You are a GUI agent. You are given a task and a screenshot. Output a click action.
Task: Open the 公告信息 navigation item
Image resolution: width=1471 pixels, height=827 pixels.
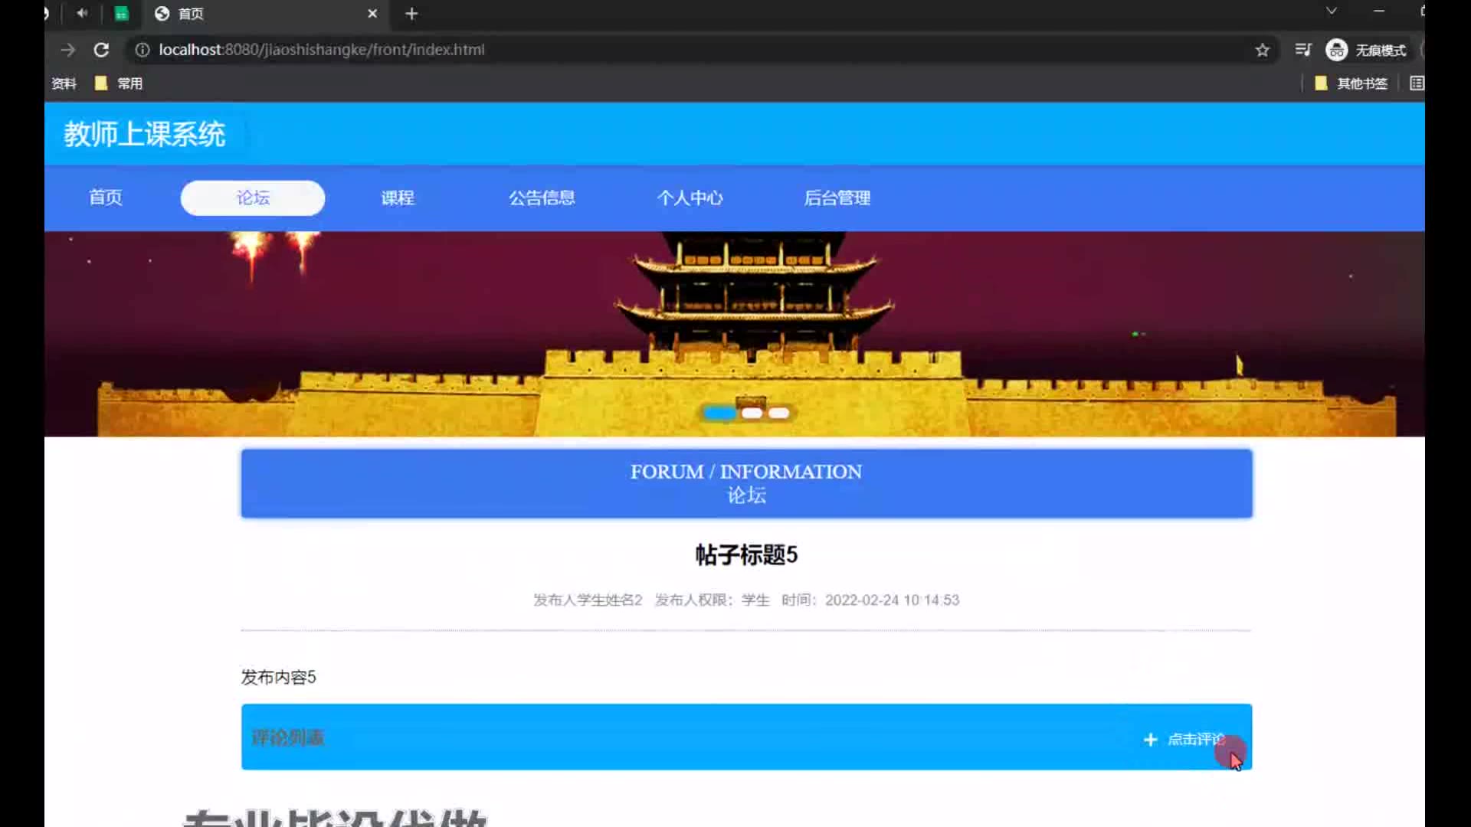(542, 198)
